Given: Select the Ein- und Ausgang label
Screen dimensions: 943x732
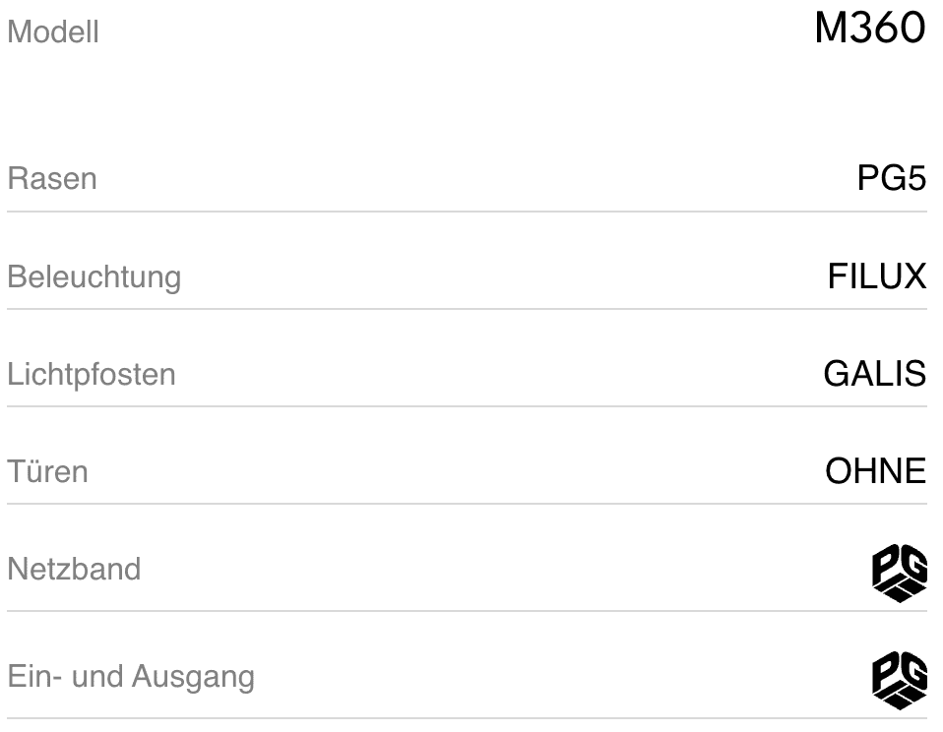Looking at the screenshot, I should [x=131, y=677].
